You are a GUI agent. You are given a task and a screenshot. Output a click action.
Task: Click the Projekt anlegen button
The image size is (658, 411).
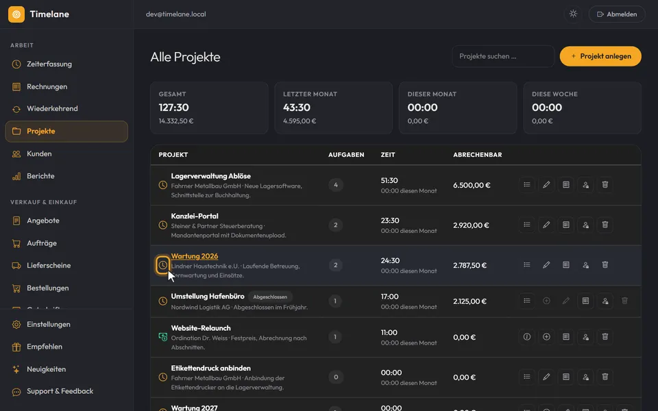600,56
